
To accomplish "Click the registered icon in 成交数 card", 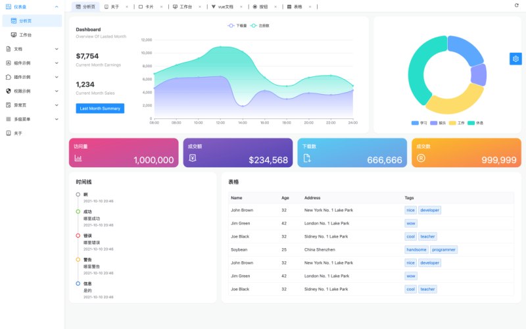I will click(421, 158).
